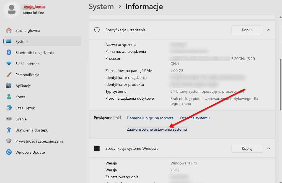Collapse the Specyfikacja systemu Windows section
Screen dimensions: 282x183
pyautogui.click(x=268, y=148)
